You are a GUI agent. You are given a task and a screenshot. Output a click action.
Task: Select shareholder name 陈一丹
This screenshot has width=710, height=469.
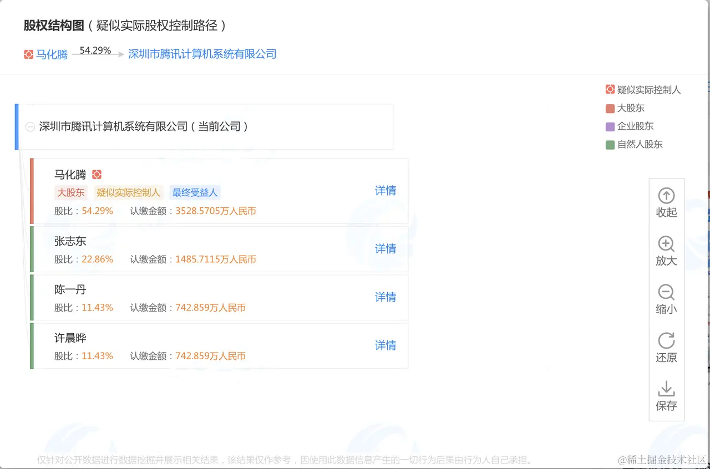pyautogui.click(x=70, y=289)
